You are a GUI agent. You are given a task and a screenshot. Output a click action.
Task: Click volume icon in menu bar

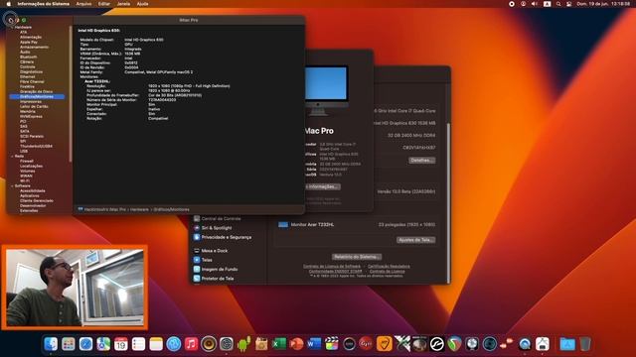(535, 4)
